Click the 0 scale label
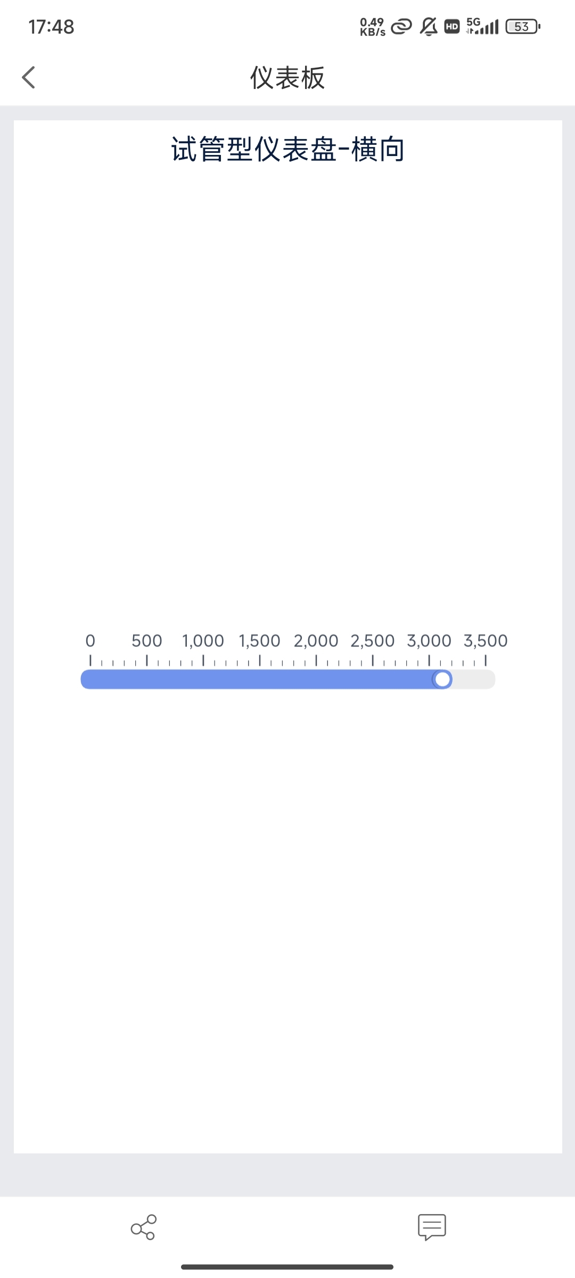Image resolution: width=575 pixels, height=1278 pixels. pos(91,641)
